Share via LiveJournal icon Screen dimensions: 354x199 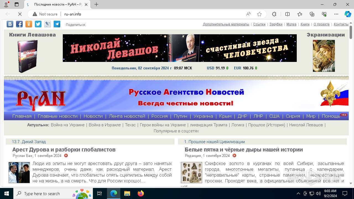click(x=48, y=24)
